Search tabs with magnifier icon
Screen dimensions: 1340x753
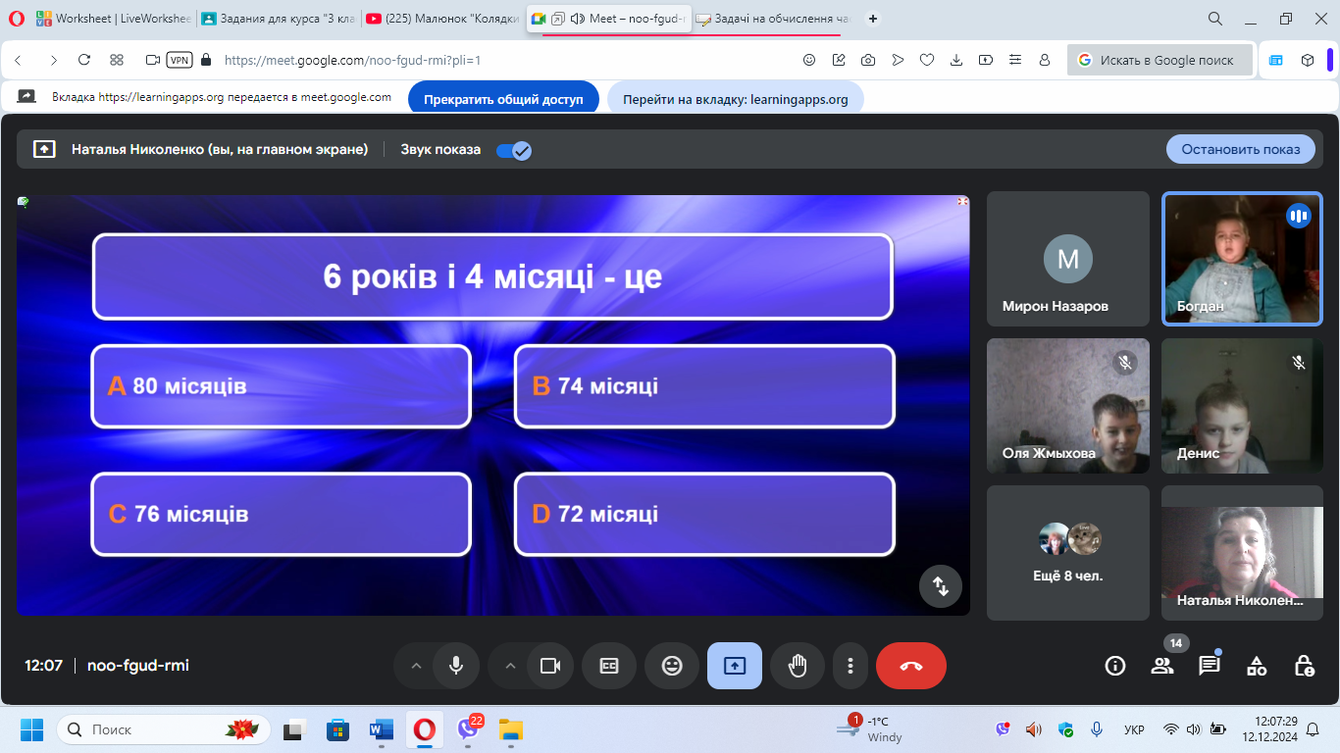click(x=1215, y=19)
